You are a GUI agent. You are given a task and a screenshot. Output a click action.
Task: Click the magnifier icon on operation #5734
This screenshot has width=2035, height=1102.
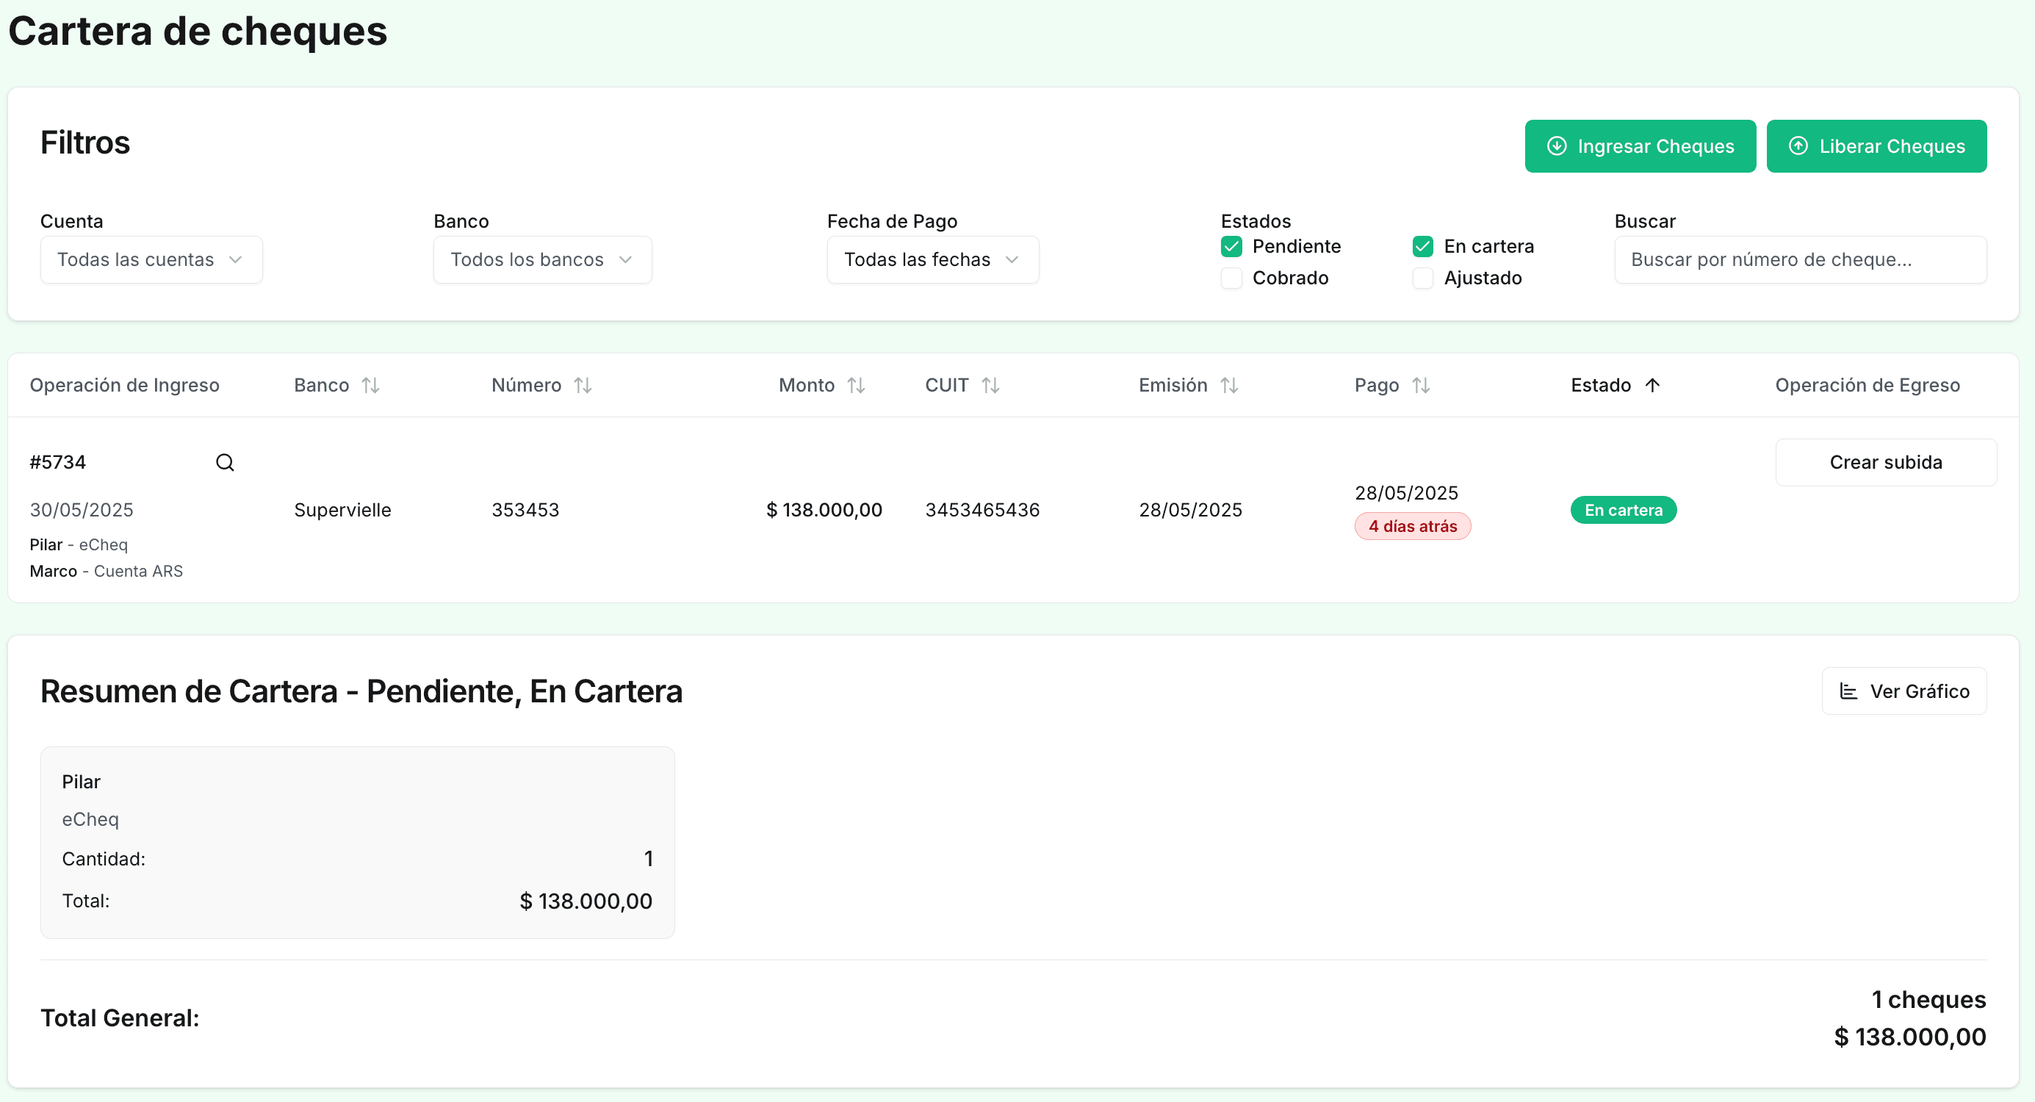[x=225, y=461]
